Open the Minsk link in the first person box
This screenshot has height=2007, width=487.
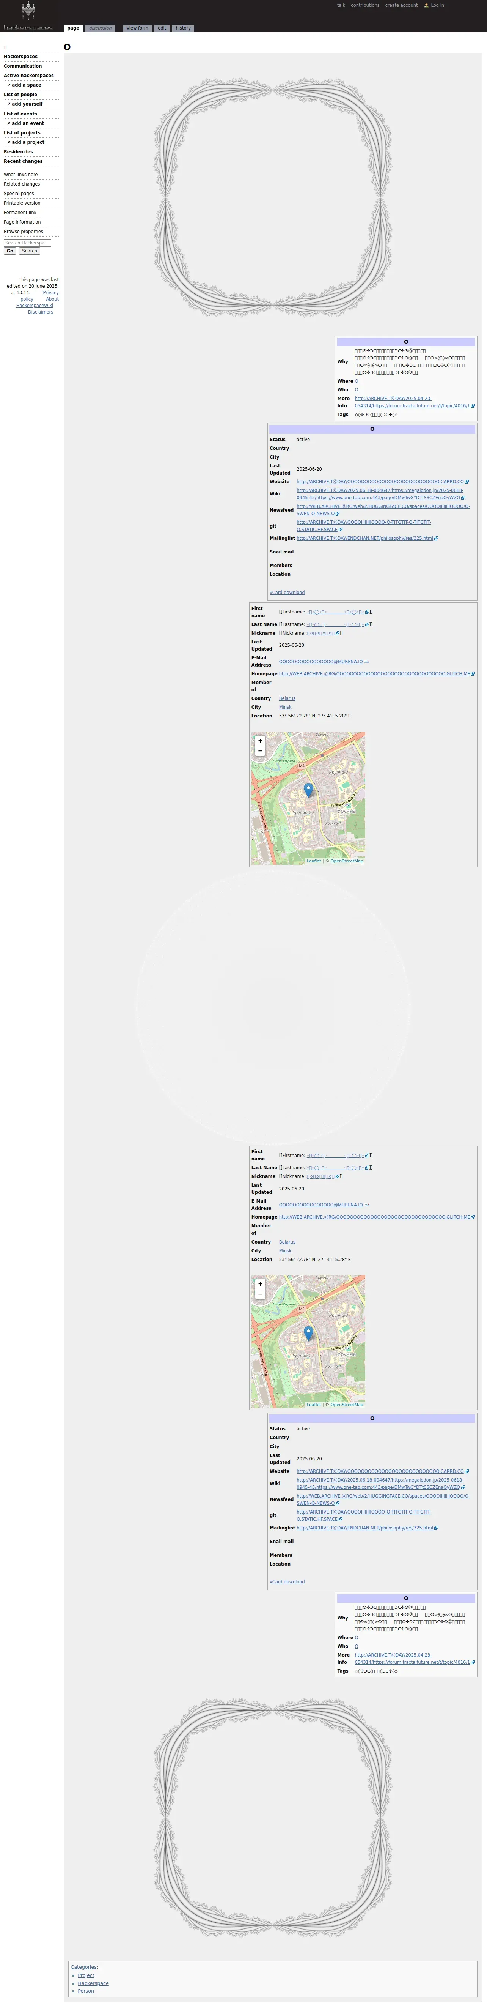pos(286,708)
